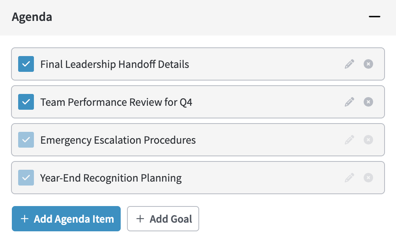Remove Final Leadership Handoff Details item
Image resolution: width=396 pixels, height=240 pixels.
pyautogui.click(x=368, y=64)
